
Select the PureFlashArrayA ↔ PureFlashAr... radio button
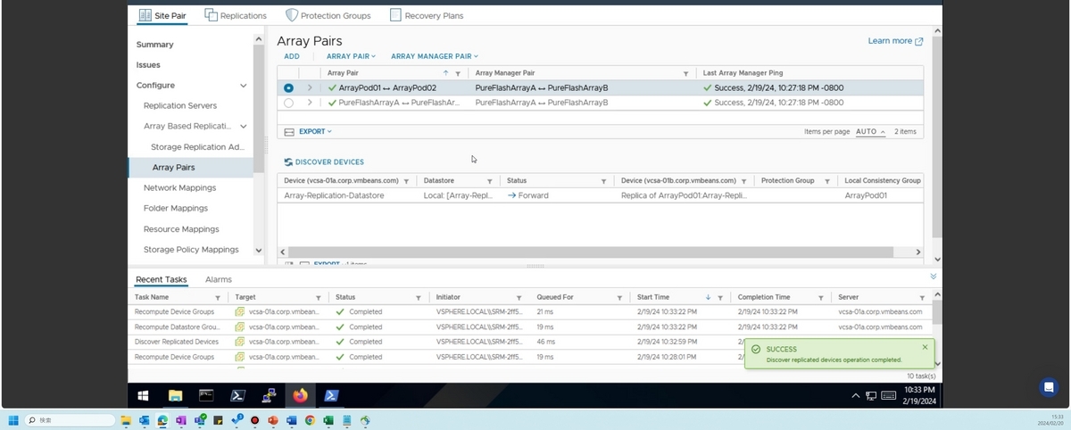288,103
